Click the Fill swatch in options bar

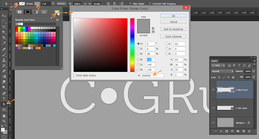click(x=22, y=4)
